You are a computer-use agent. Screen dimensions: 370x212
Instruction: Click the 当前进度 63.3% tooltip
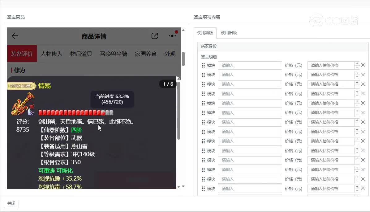[x=112, y=99]
